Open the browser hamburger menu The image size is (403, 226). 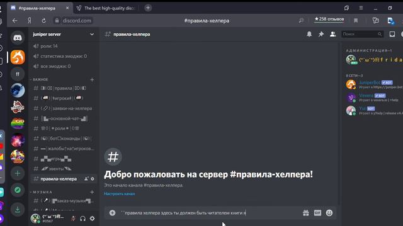point(361,8)
